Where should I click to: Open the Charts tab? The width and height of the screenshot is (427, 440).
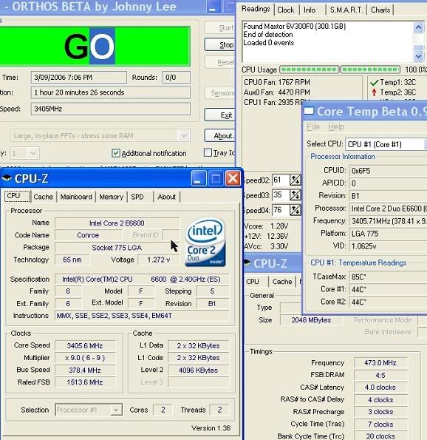[380, 10]
